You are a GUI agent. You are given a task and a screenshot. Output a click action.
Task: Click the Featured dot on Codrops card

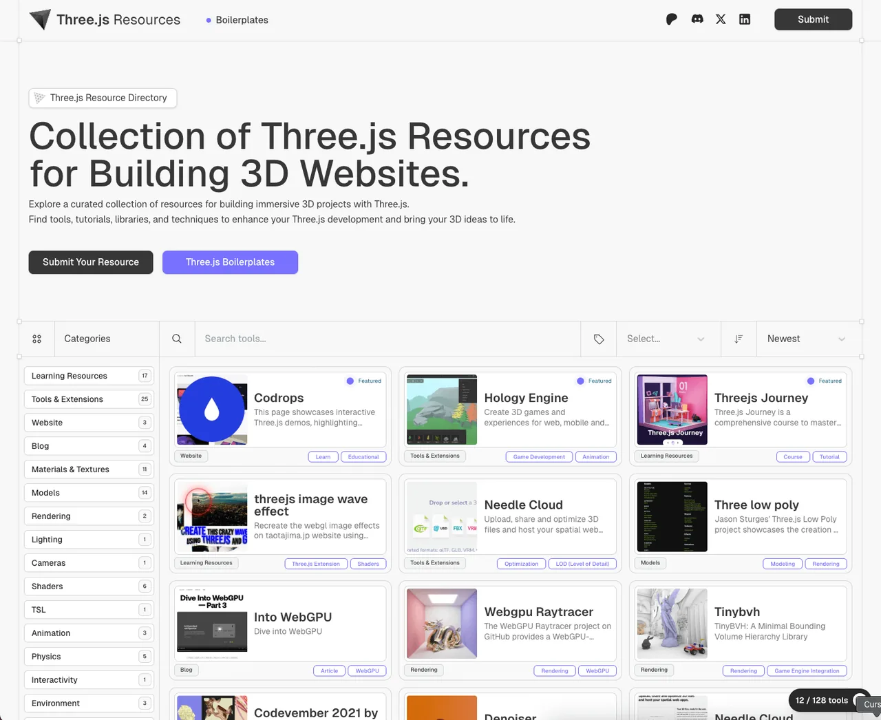pyautogui.click(x=350, y=381)
